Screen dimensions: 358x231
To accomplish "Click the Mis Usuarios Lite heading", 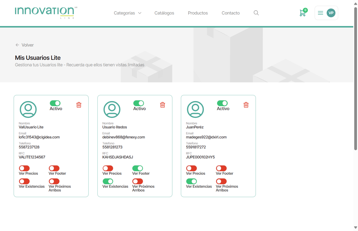I will tap(38, 58).
